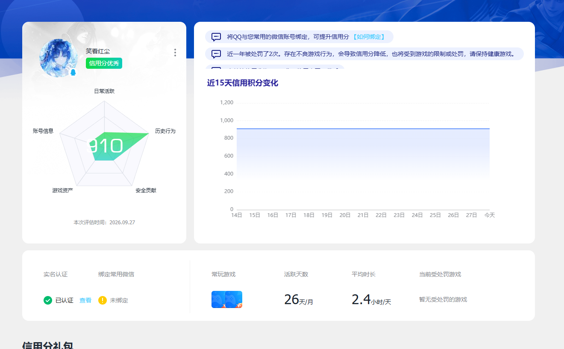Image resolution: width=564 pixels, height=349 pixels.
Task: Click the 笑看红尘 profile avatar
Action: click(59, 58)
